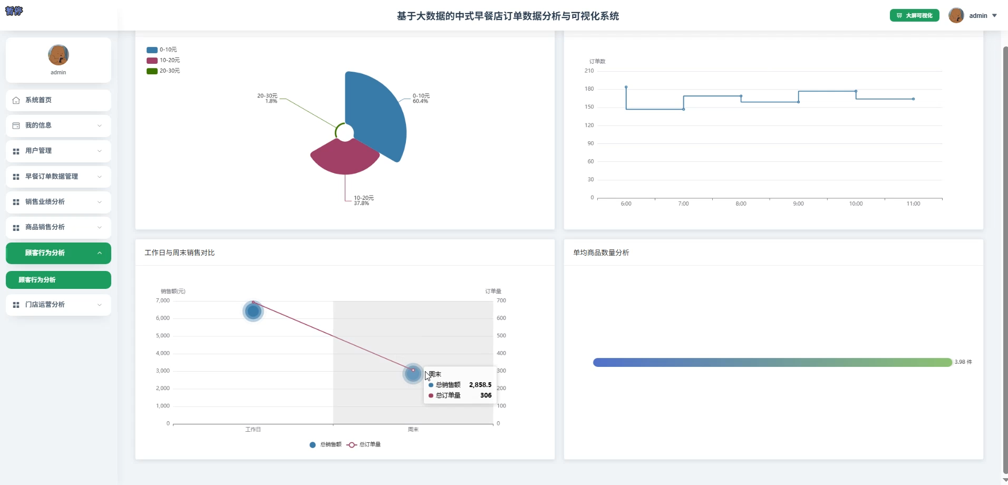
Task: Click the 9:00 axis label
Action: [798, 203]
